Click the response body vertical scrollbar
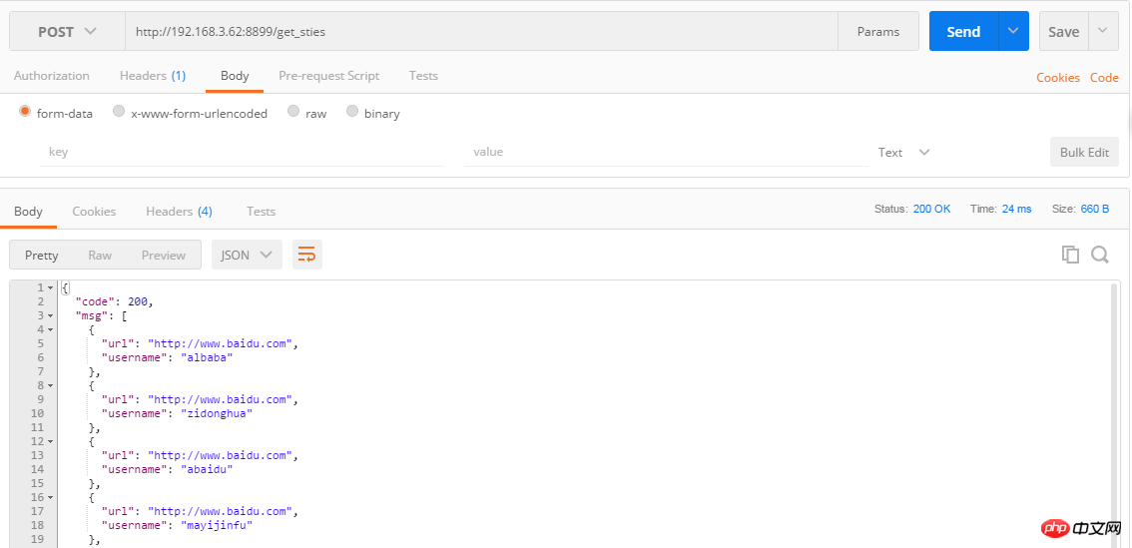 pos(1116,415)
